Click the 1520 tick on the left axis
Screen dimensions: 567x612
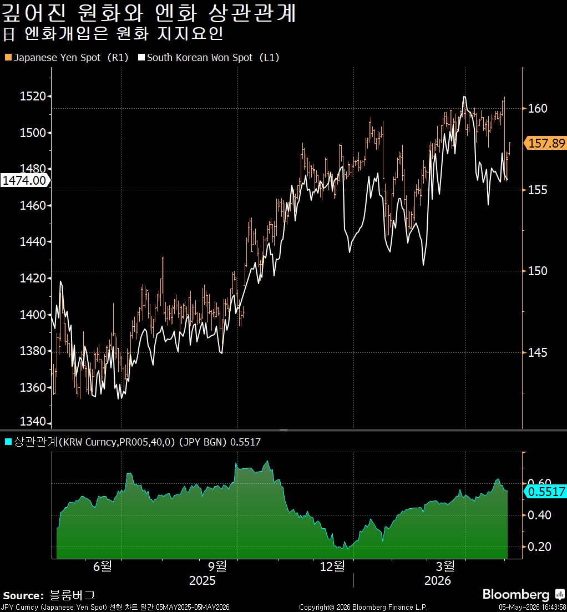[x=33, y=96]
